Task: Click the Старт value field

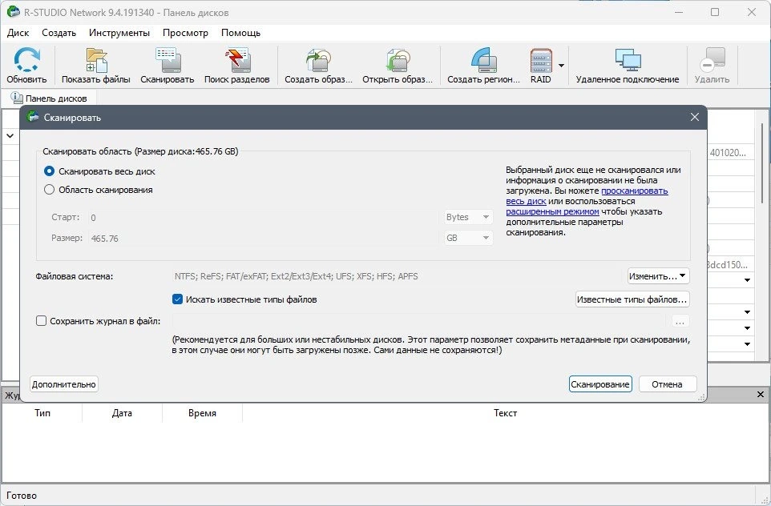Action: point(263,218)
